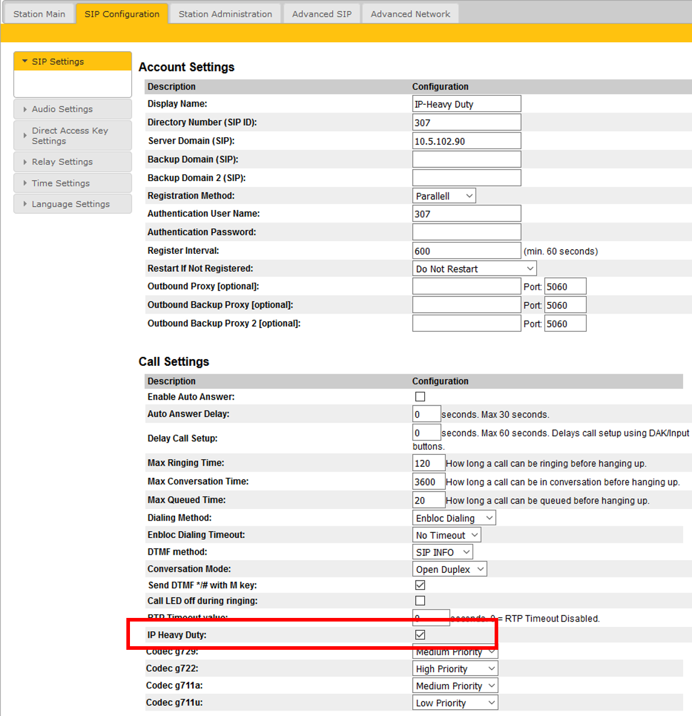Open the Dialing Method dropdown
Image resolution: width=692 pixels, height=716 pixels.
(x=454, y=518)
